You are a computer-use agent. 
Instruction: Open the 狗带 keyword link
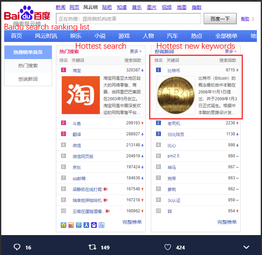coord(172,178)
